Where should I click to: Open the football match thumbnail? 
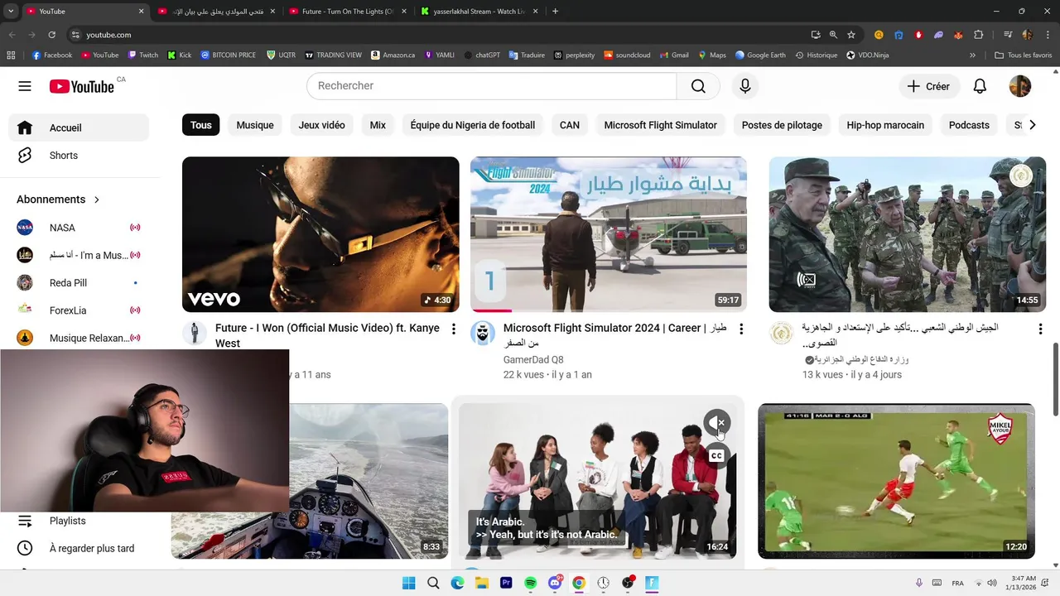tap(896, 481)
